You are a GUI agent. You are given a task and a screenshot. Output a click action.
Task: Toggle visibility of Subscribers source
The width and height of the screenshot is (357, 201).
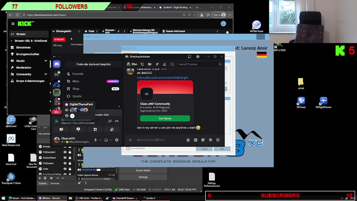(x=65, y=158)
